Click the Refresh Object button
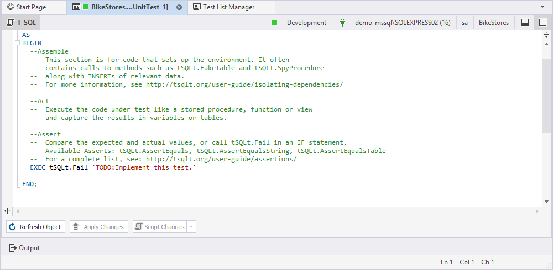553x270 pixels. click(x=36, y=227)
